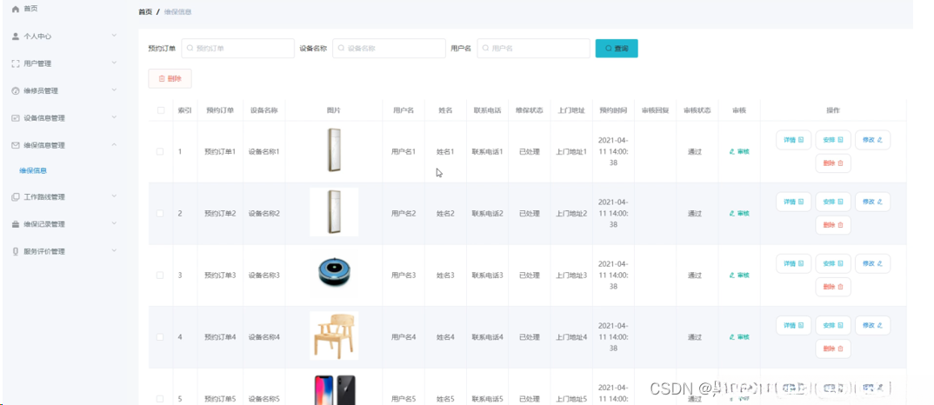
Task: Click the 工作路线管理 sidebar icon
Action: [x=16, y=197]
